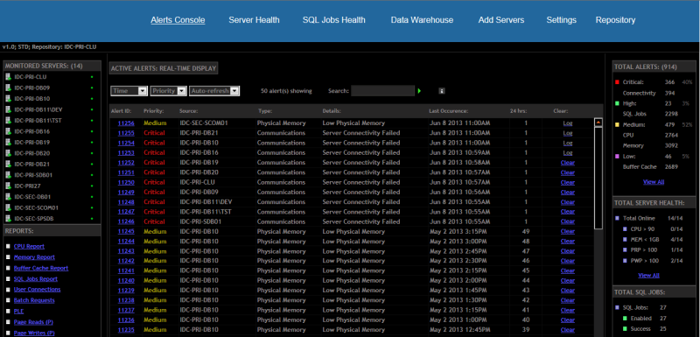Click Log link for alert 11256
This screenshot has width=700, height=337.
tap(568, 123)
